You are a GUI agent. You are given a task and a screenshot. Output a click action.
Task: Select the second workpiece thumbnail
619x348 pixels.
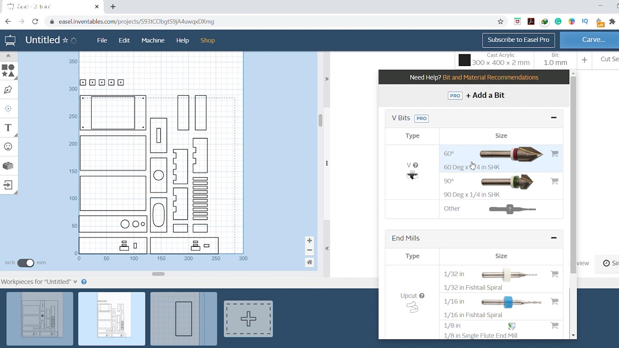(112, 317)
